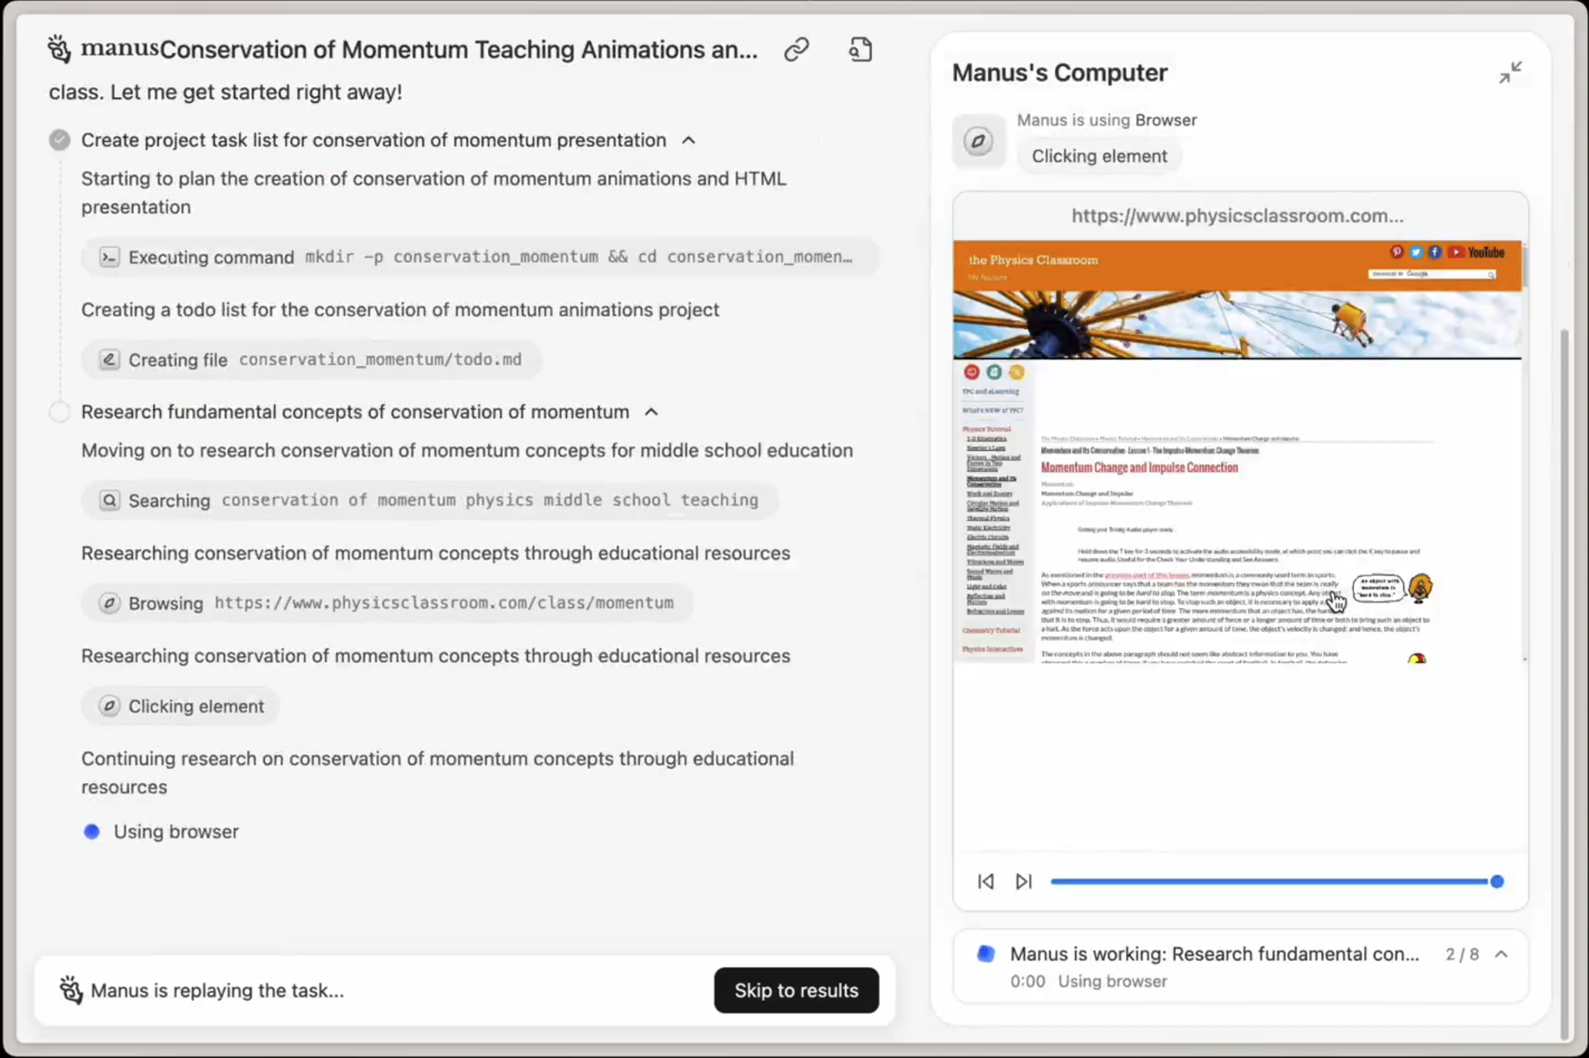Open the Creating file todo.md step

(x=311, y=360)
